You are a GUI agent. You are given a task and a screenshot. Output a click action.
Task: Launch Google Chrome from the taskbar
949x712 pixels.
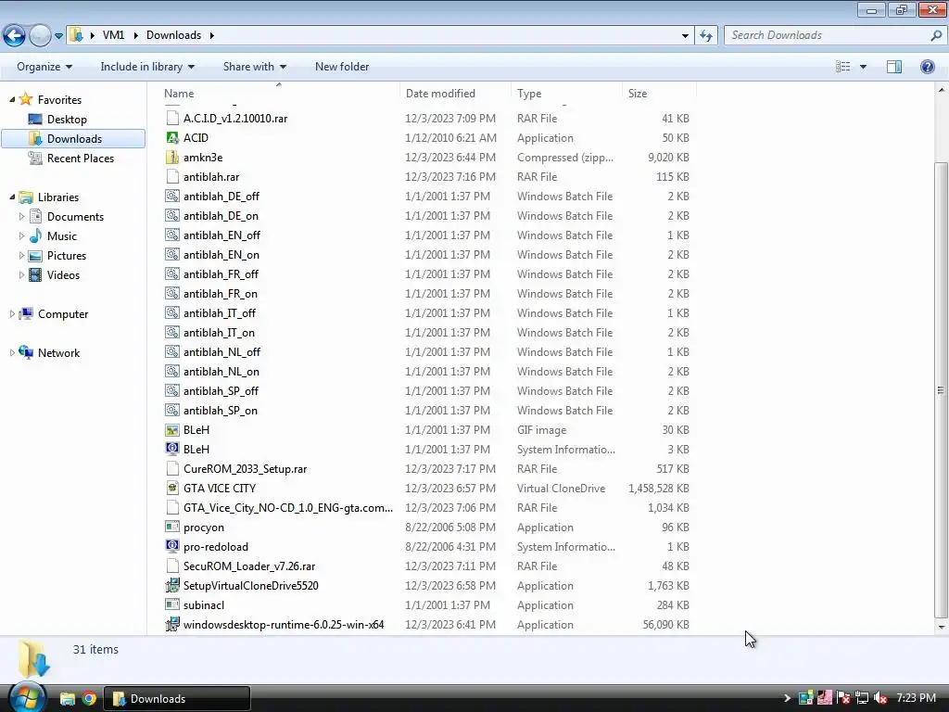(x=89, y=699)
